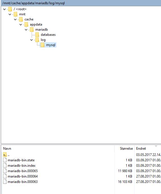Click the 16 103 KB size cell
Image resolution: width=161 pixels, height=194 pixels.
click(125, 182)
